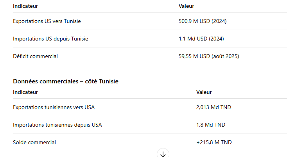This screenshot has width=287, height=157.
Task: Click the scroll-down arrow button
Action: tap(163, 154)
